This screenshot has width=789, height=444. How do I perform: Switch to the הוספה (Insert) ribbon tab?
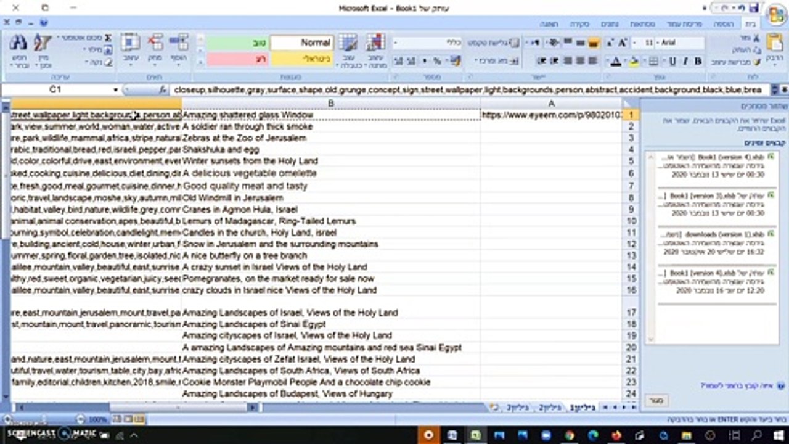point(724,23)
